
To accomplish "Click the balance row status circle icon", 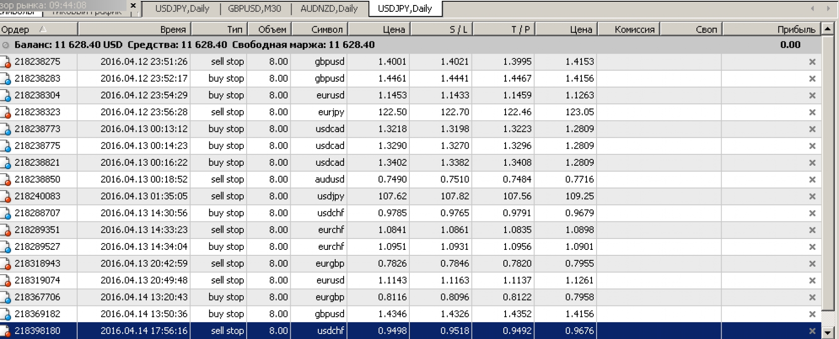I will 5,45.
